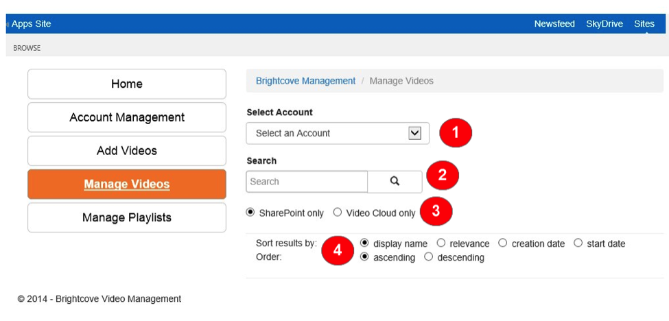Sort results by display name
The height and width of the screenshot is (321, 669).
pyautogui.click(x=364, y=243)
